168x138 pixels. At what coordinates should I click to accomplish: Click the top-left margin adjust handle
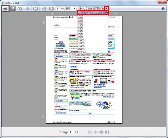pyautogui.click(x=52, y=14)
